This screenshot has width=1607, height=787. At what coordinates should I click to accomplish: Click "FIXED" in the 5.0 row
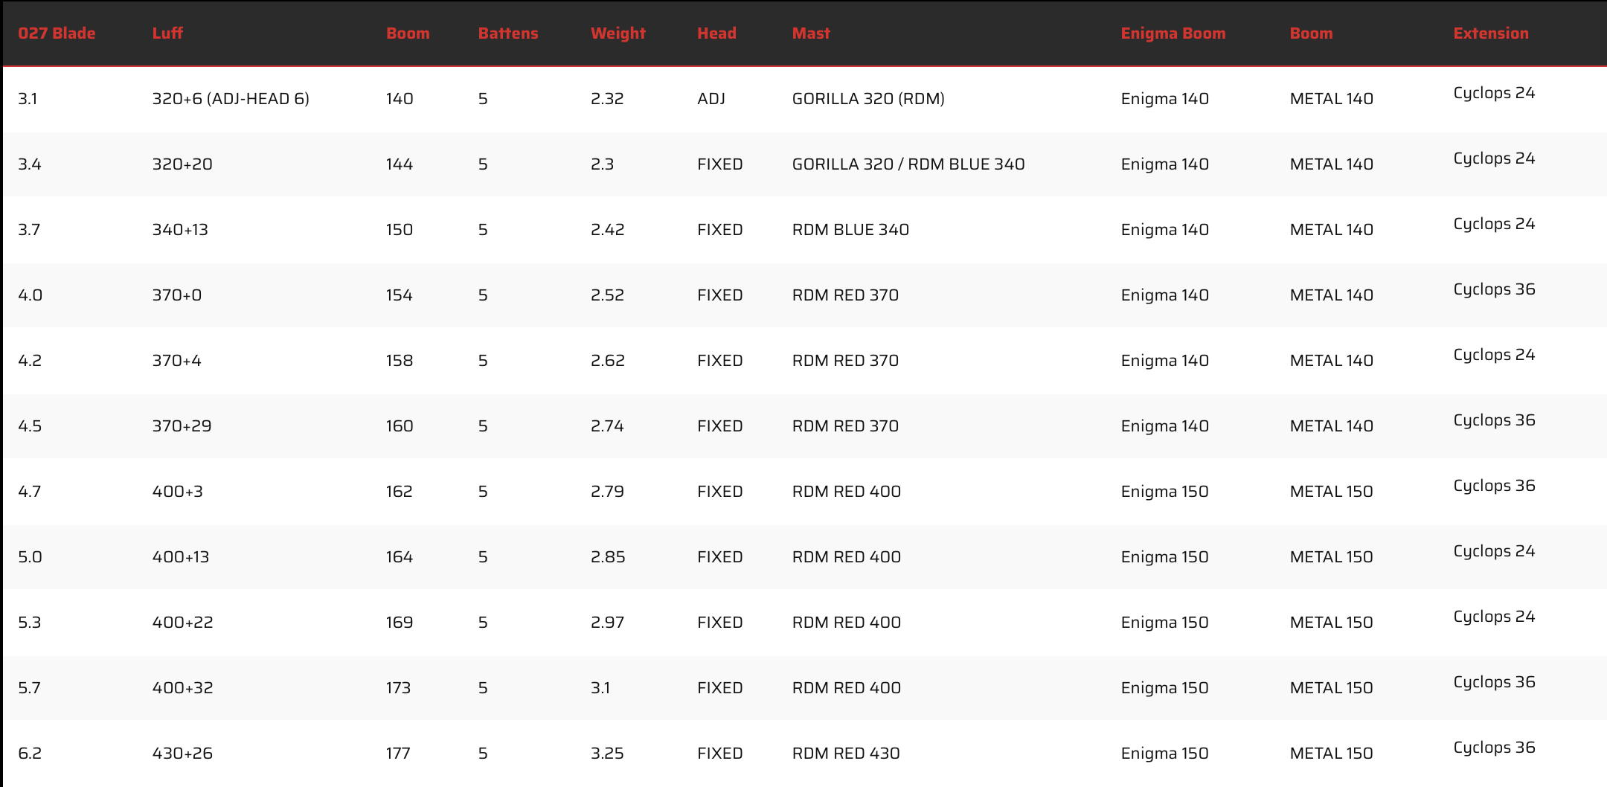pyautogui.click(x=720, y=557)
